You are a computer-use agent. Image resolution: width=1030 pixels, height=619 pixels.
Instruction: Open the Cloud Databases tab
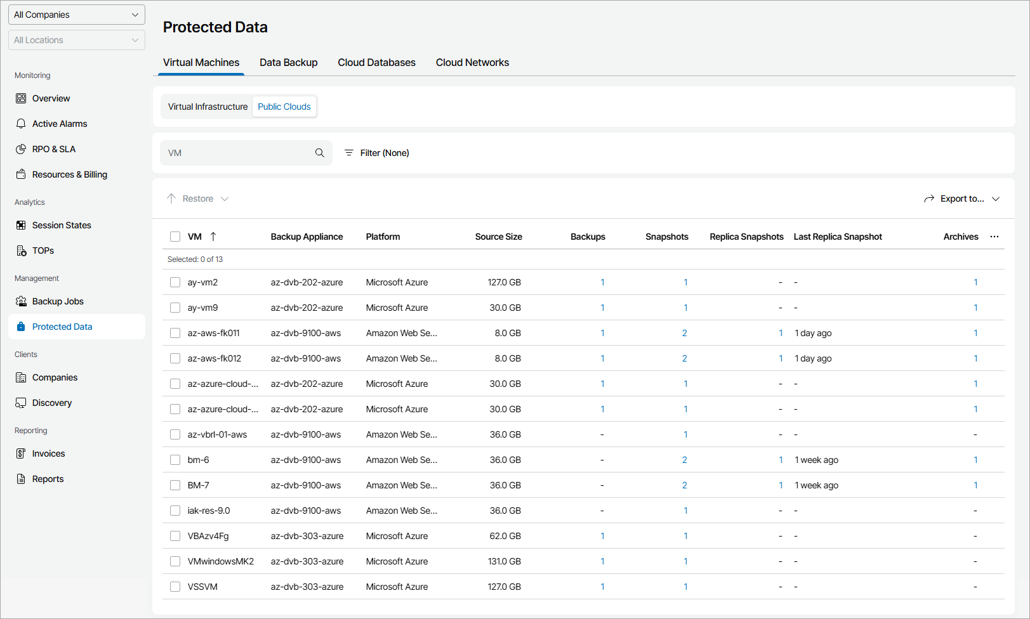376,62
